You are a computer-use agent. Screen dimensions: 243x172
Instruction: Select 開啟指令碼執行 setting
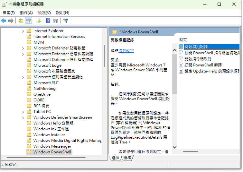[198, 59]
